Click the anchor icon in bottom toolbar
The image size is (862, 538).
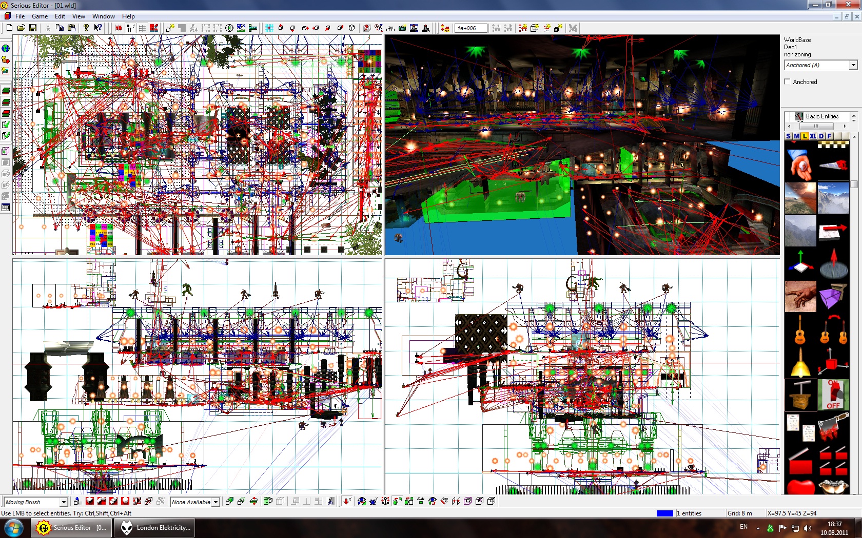(x=385, y=502)
